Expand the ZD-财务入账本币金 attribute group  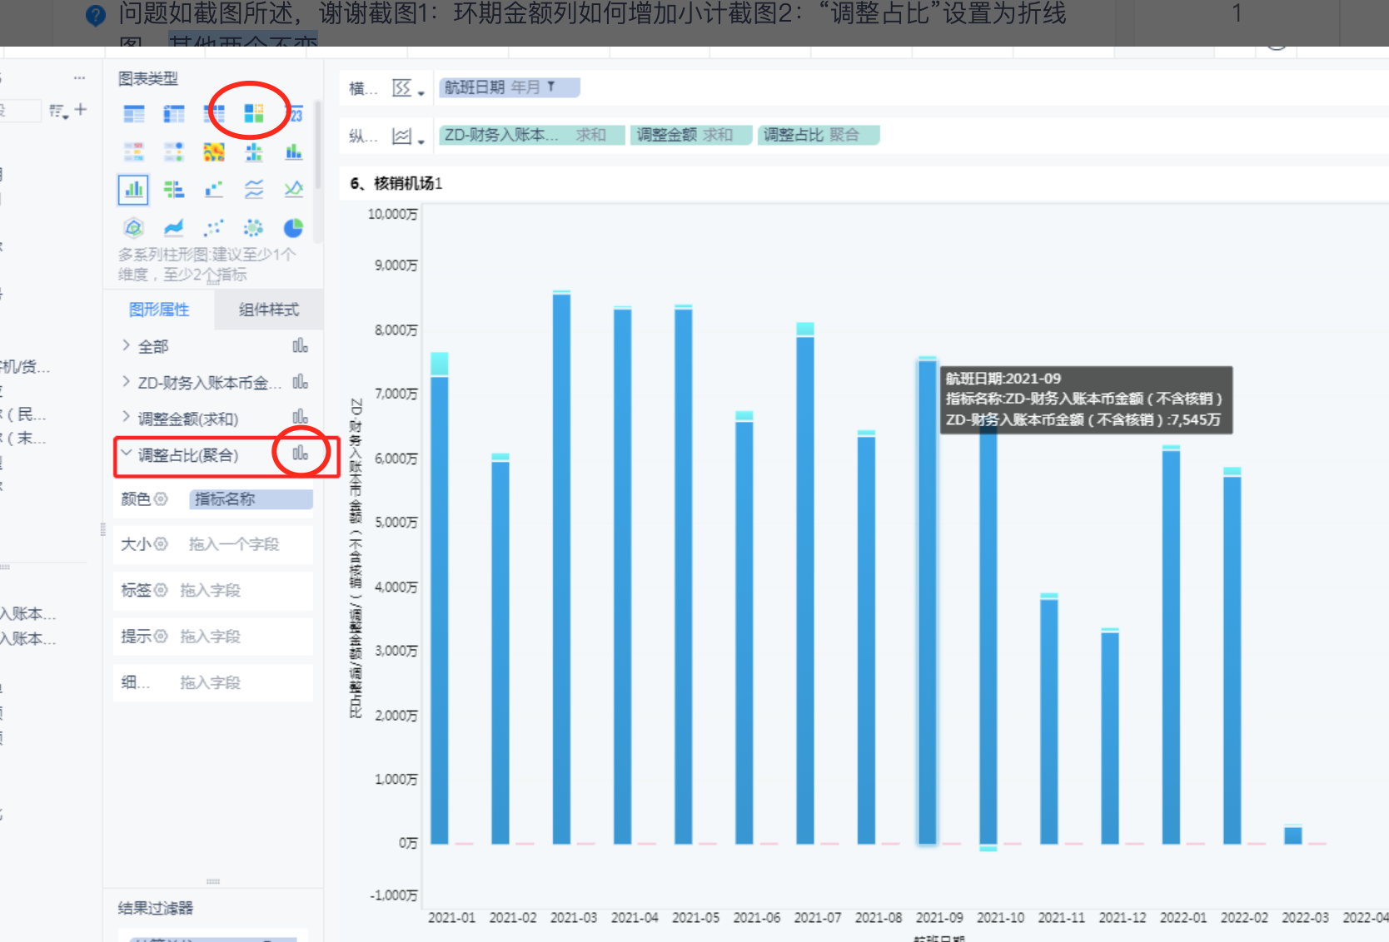126,381
